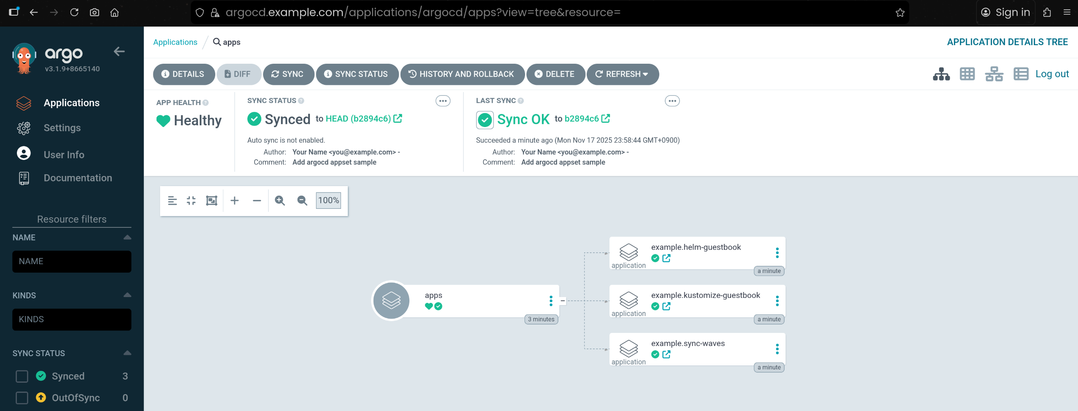The height and width of the screenshot is (411, 1078).
Task: Switch to the network view icon
Action: 994,74
